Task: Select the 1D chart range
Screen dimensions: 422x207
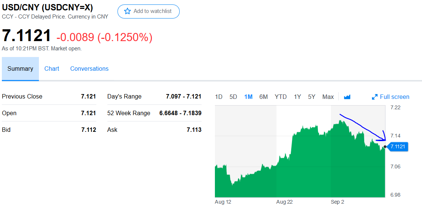Action: pos(219,97)
